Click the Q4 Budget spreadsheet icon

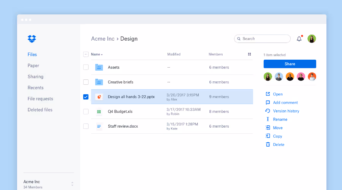pos(99,111)
